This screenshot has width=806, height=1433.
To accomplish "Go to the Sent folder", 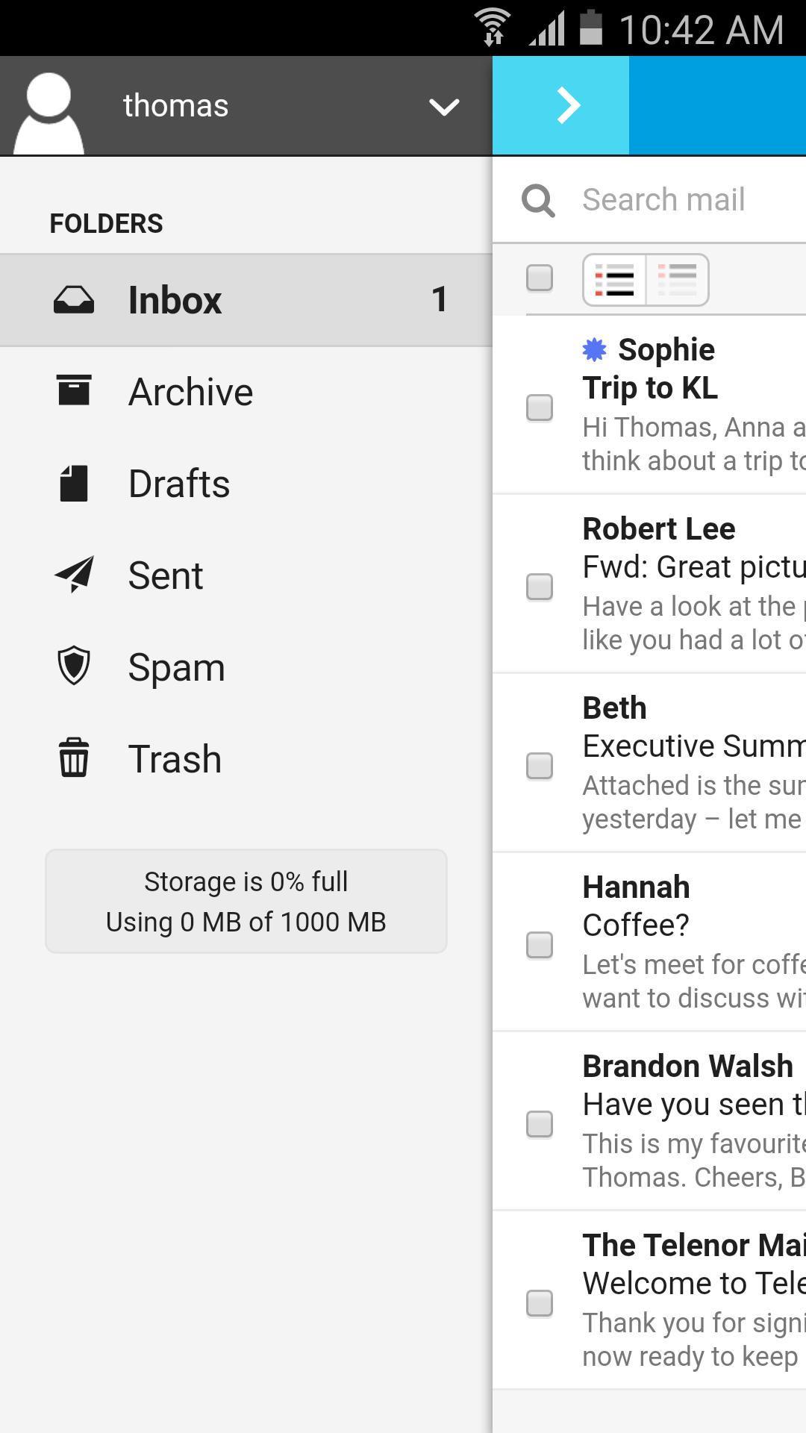I will click(x=166, y=575).
